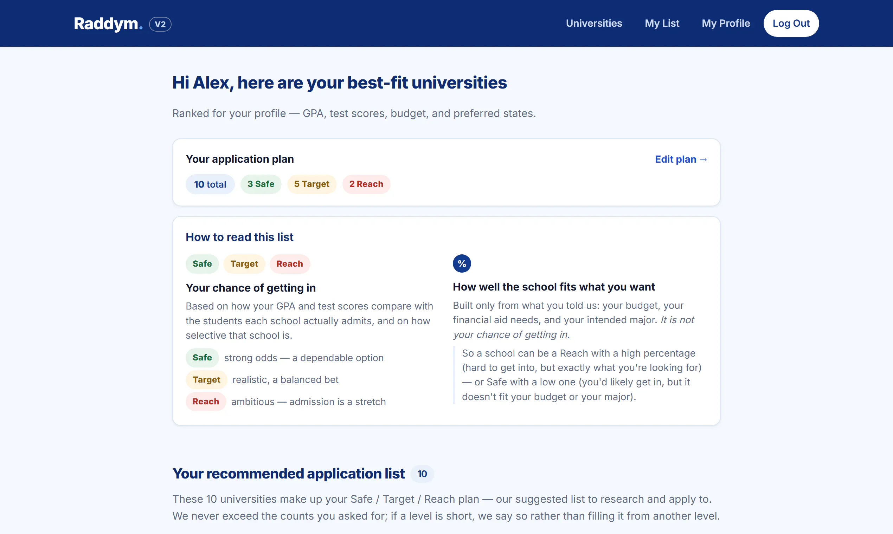Click 'Your recommended application list' heading
Viewport: 893px width, 534px height.
[x=288, y=474]
